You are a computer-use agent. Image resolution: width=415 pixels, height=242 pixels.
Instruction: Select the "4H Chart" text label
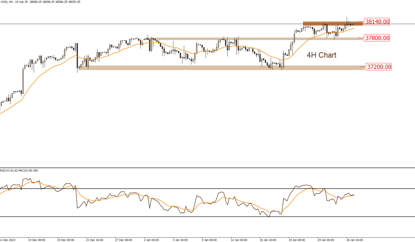coord(321,55)
